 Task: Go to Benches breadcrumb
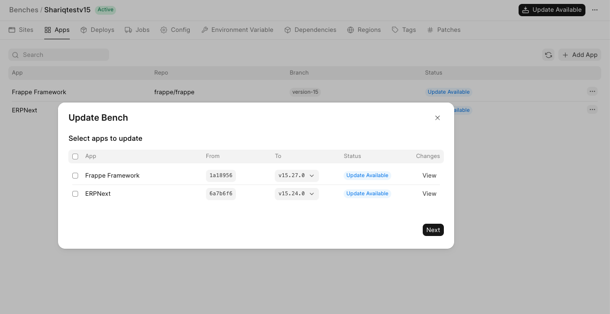click(24, 10)
